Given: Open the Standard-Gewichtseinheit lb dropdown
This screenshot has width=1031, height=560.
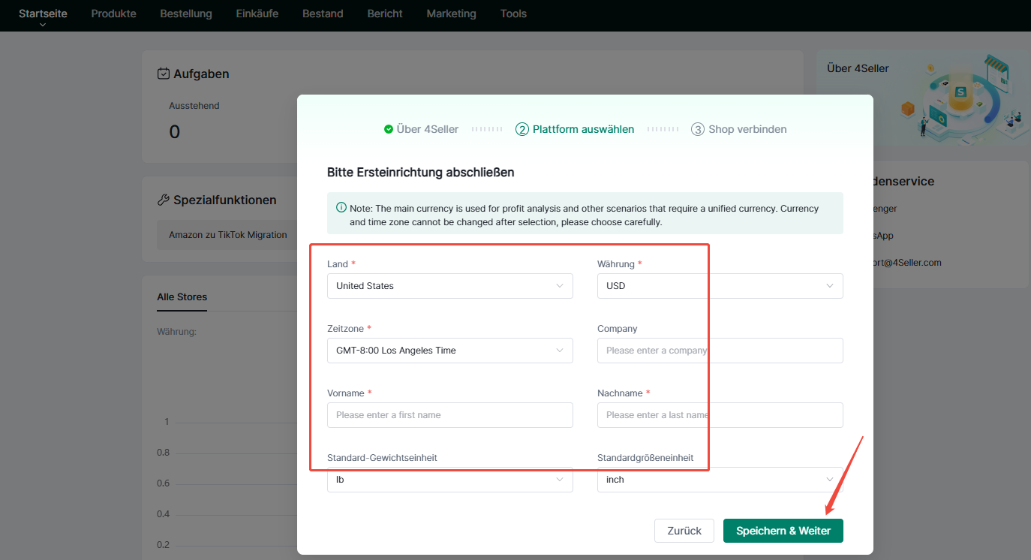Looking at the screenshot, I should pyautogui.click(x=449, y=480).
